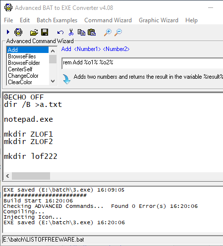Open a file with folder icon

point(34,32)
